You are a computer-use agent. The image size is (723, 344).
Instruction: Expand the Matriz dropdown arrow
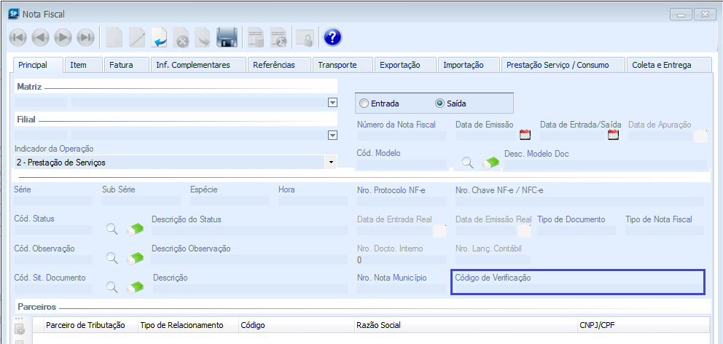click(332, 103)
